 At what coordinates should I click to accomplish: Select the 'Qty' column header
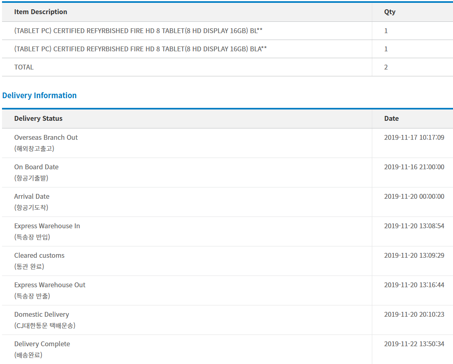[x=390, y=12]
